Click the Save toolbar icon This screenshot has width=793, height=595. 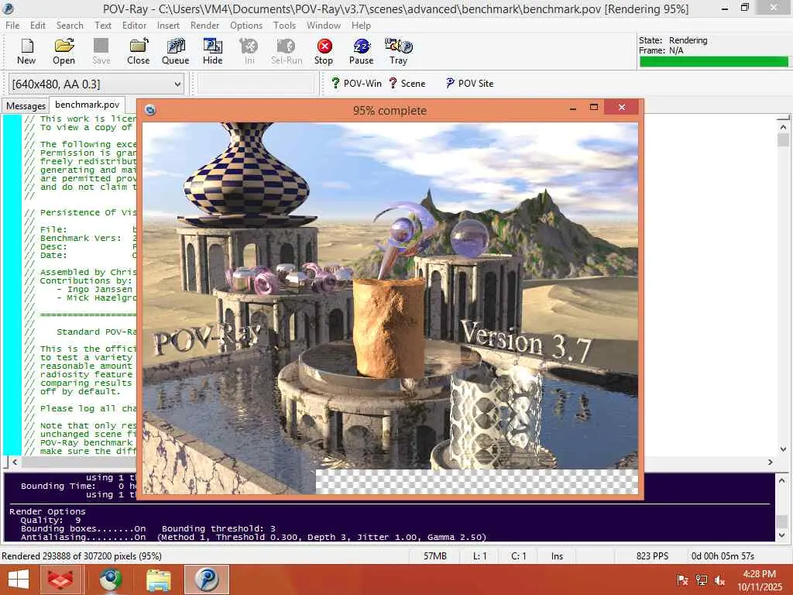(x=101, y=52)
